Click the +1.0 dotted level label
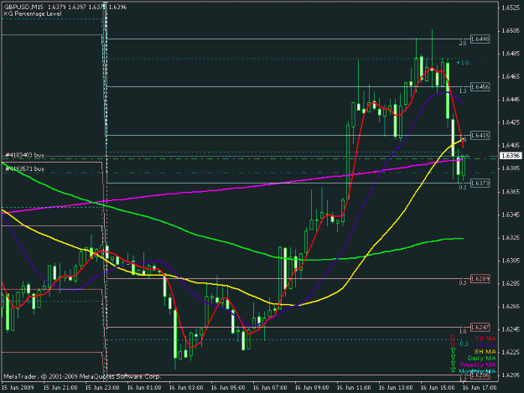 (463, 63)
